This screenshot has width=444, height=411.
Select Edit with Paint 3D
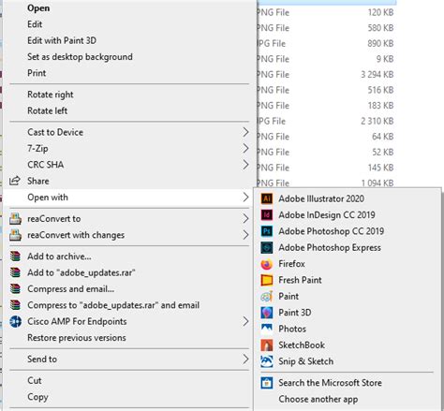click(x=62, y=40)
